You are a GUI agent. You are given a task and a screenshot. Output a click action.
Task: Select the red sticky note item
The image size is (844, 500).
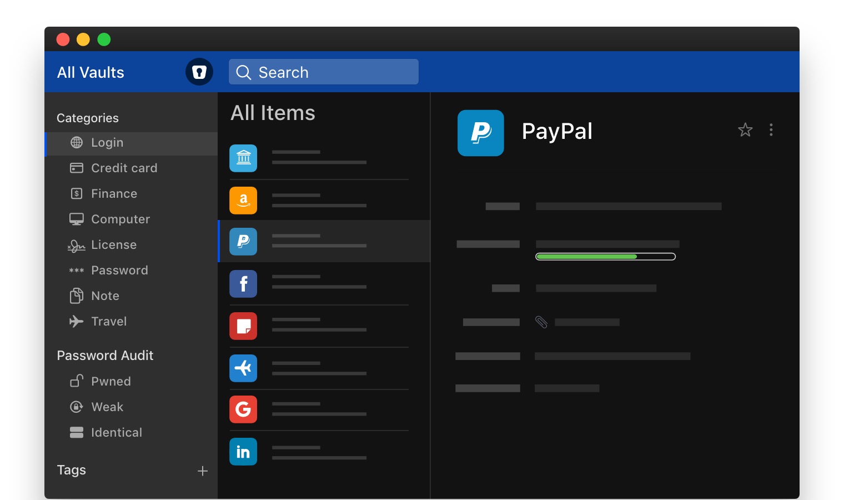click(319, 326)
